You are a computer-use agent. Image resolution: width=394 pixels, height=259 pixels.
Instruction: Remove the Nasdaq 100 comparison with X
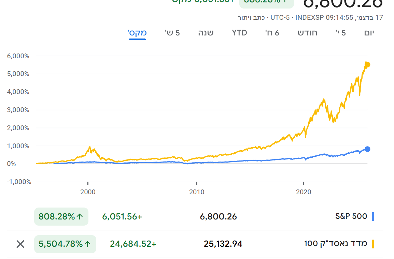click(x=20, y=244)
